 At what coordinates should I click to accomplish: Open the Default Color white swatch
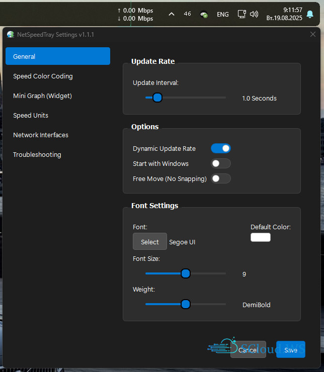[261, 237]
